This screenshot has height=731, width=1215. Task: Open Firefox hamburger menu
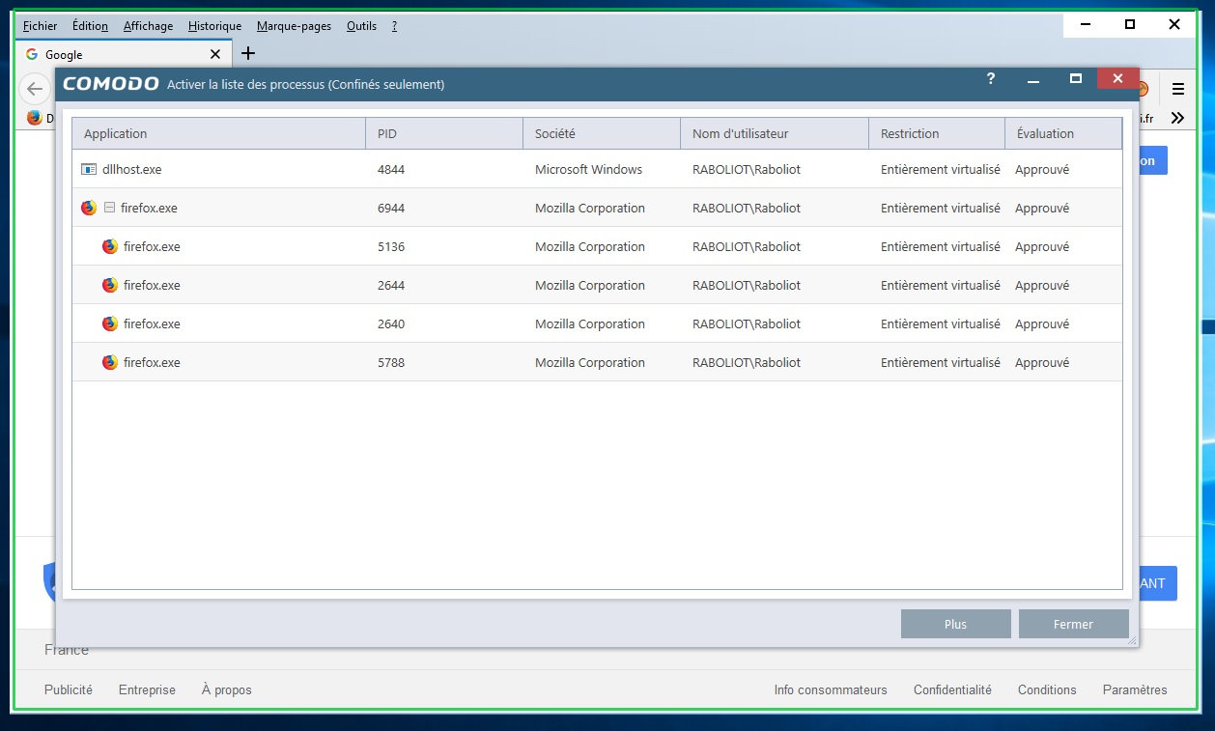[1178, 89]
